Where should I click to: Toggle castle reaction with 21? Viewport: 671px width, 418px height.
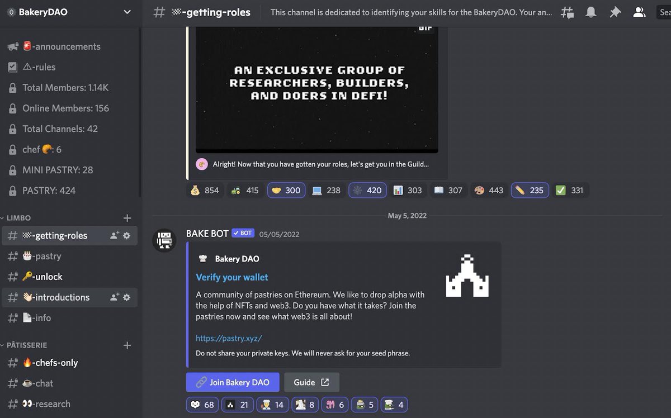pyautogui.click(x=237, y=405)
